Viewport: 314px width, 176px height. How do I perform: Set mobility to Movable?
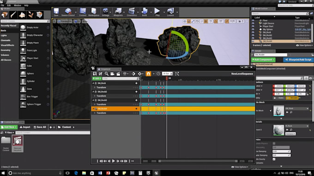[292, 98]
